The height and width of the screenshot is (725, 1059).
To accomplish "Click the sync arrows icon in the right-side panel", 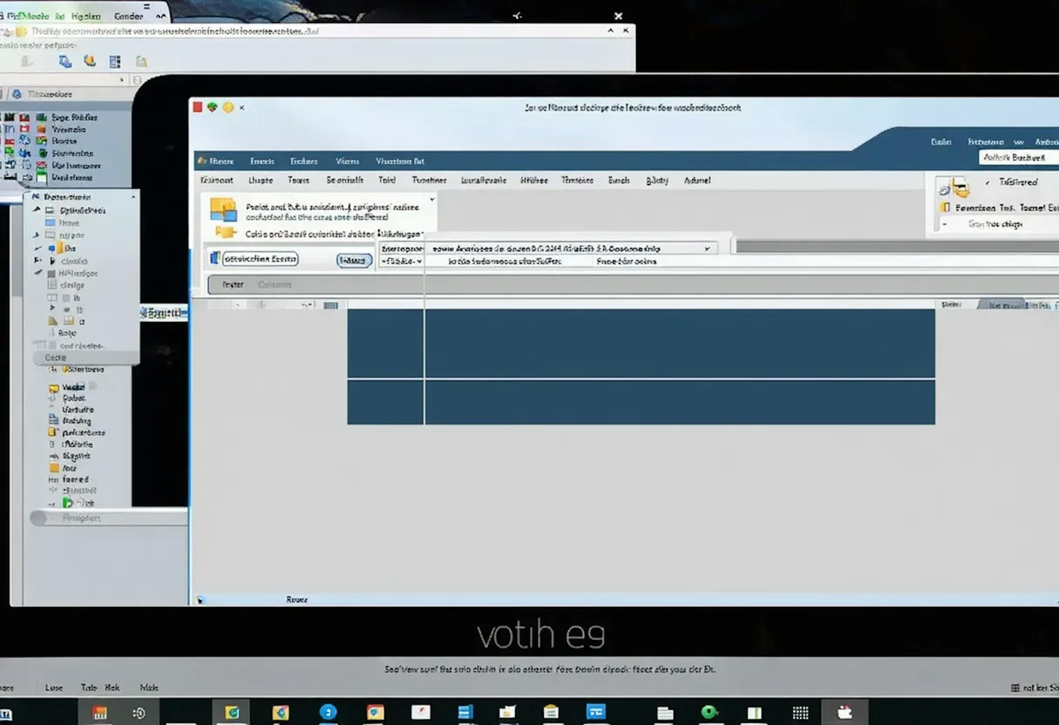I will (x=944, y=192).
